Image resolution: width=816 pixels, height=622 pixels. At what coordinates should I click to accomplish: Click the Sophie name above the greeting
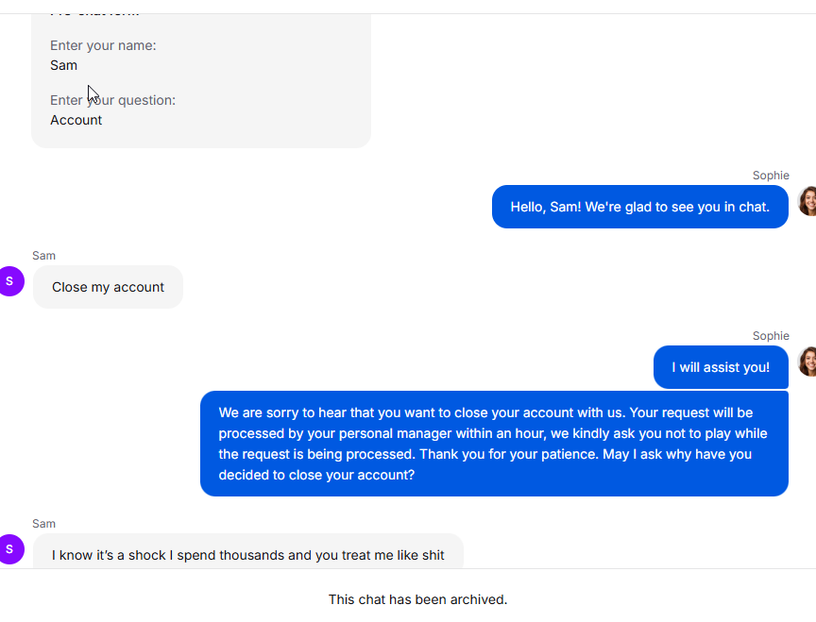coord(770,176)
